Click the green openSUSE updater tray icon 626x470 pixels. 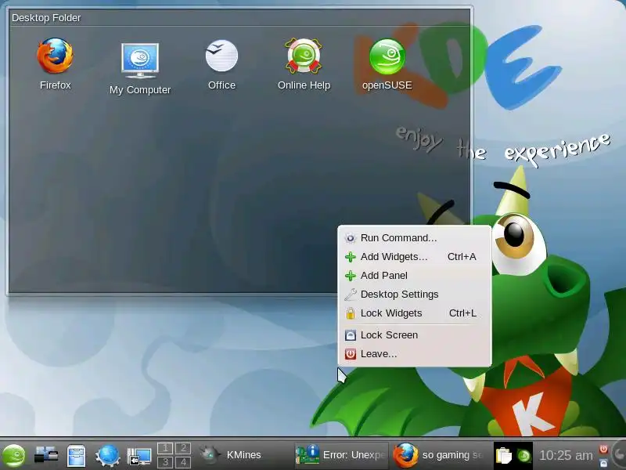pos(523,456)
